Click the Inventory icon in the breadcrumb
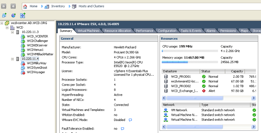Image resolution: width=261 pixels, height=133 pixels. pos(47,7)
